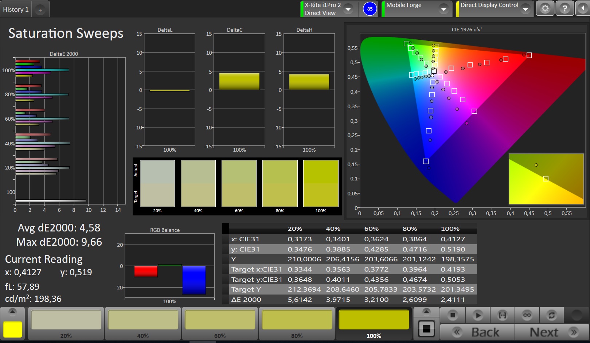Add a new history tab with plus
Viewport: 590px width, 343px height.
point(40,10)
